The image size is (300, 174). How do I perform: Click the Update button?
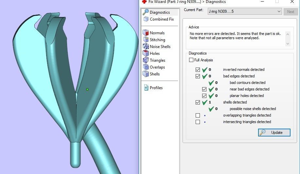[x=274, y=132]
